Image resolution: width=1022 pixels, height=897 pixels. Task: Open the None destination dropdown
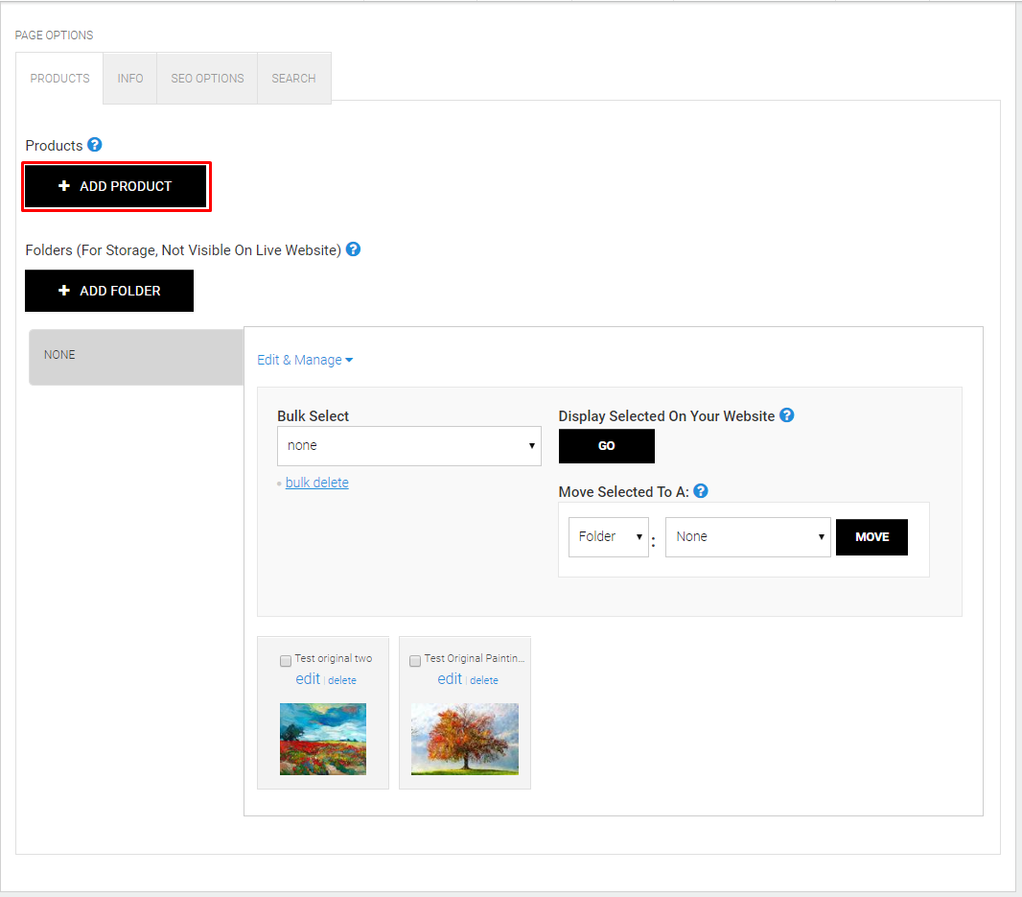pos(748,537)
